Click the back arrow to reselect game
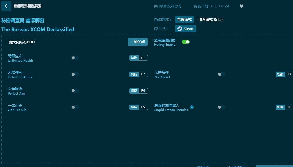The image size is (293, 167). point(6,6)
